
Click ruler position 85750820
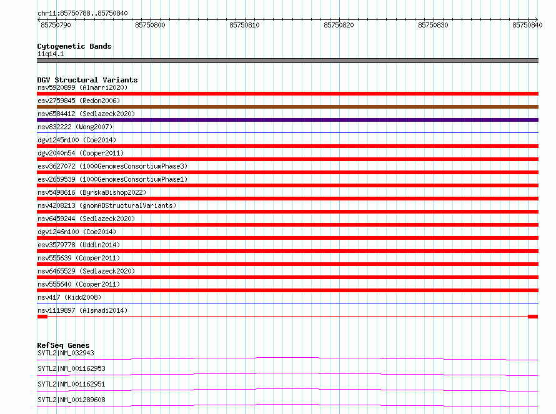tap(339, 25)
